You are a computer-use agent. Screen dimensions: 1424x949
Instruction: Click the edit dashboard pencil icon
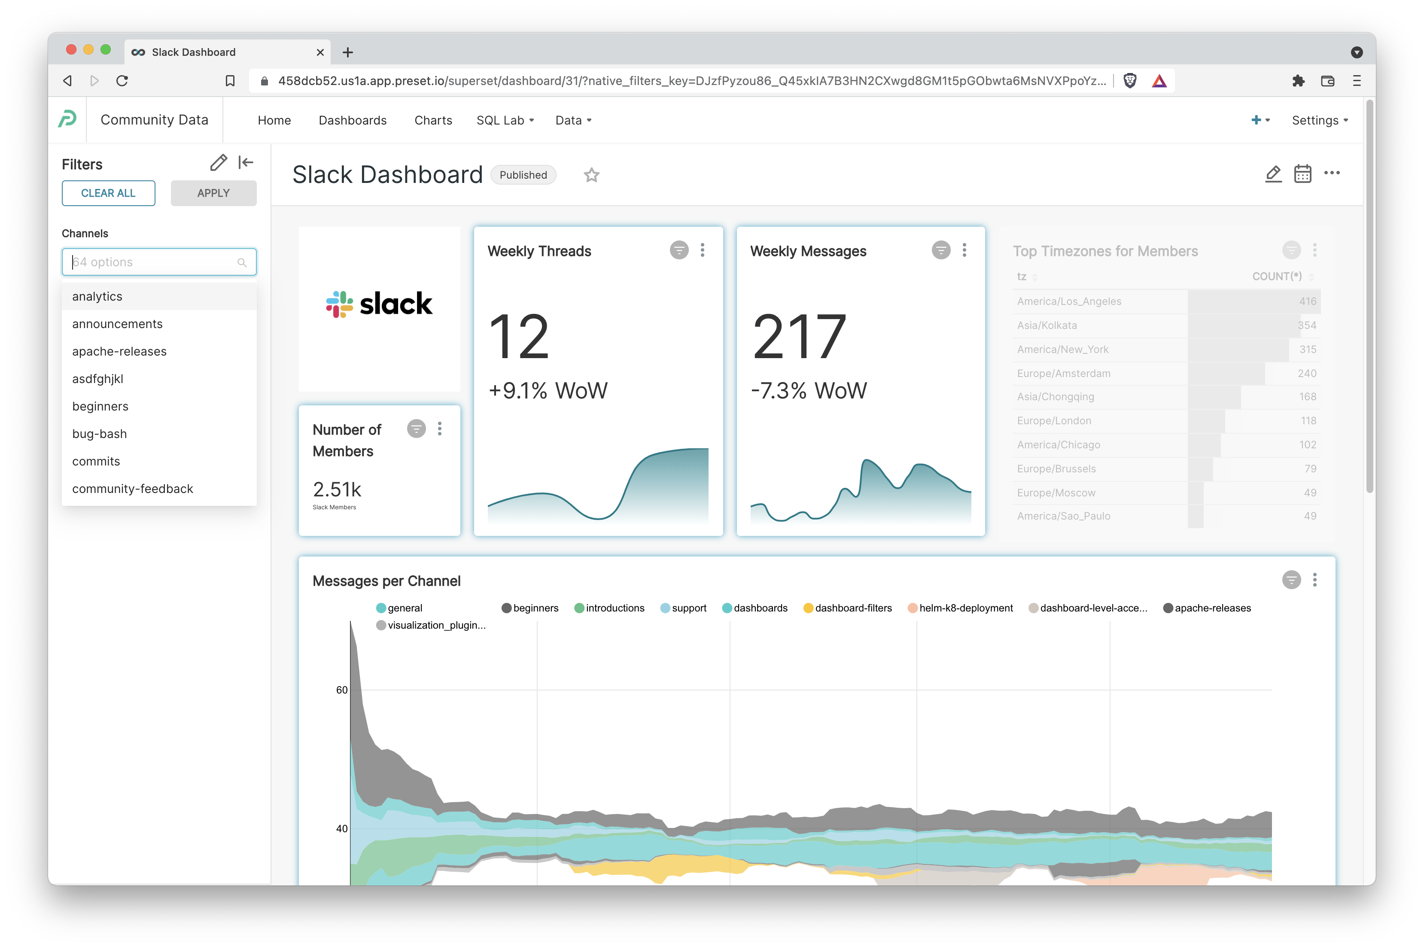pos(1273,174)
